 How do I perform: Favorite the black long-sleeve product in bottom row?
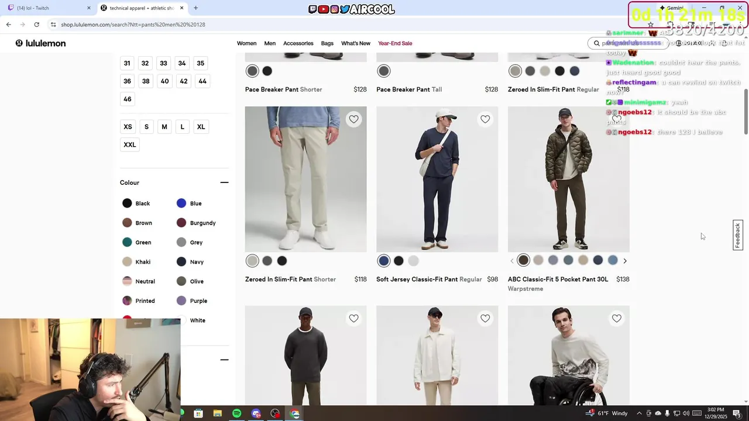[x=353, y=318]
